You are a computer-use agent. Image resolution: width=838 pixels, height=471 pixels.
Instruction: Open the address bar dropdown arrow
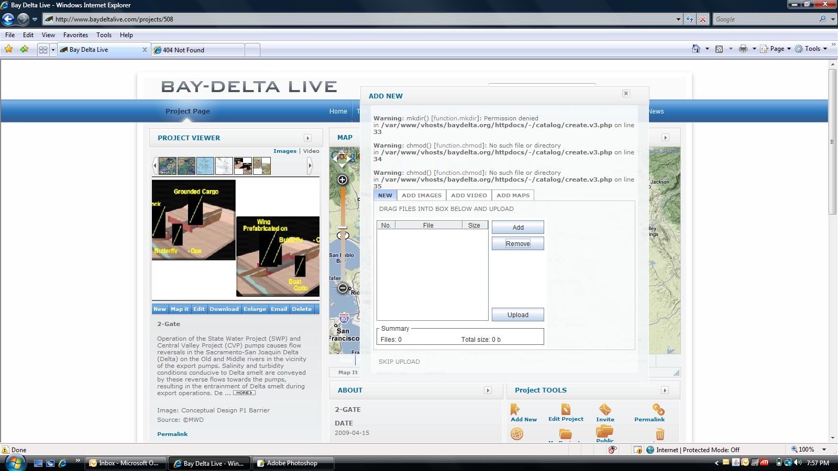[678, 19]
